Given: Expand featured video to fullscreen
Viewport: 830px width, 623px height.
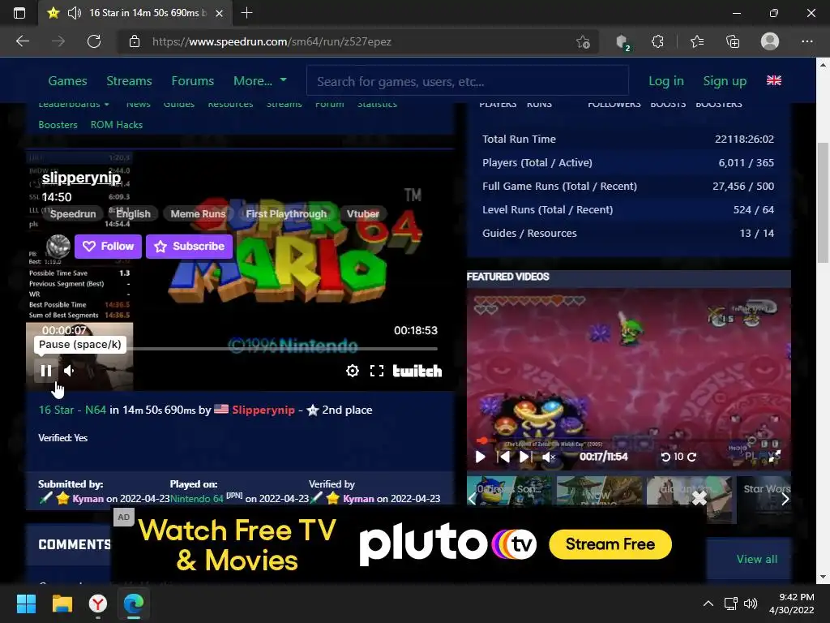Looking at the screenshot, I should [x=774, y=456].
